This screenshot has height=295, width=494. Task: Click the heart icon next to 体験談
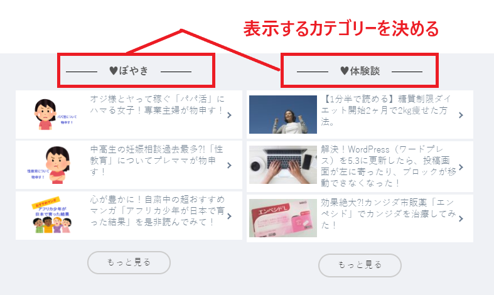point(345,70)
